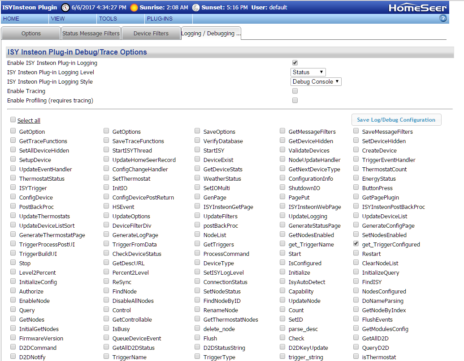Switch to Status Message Filters tab
The image size is (464, 361).
(x=91, y=34)
